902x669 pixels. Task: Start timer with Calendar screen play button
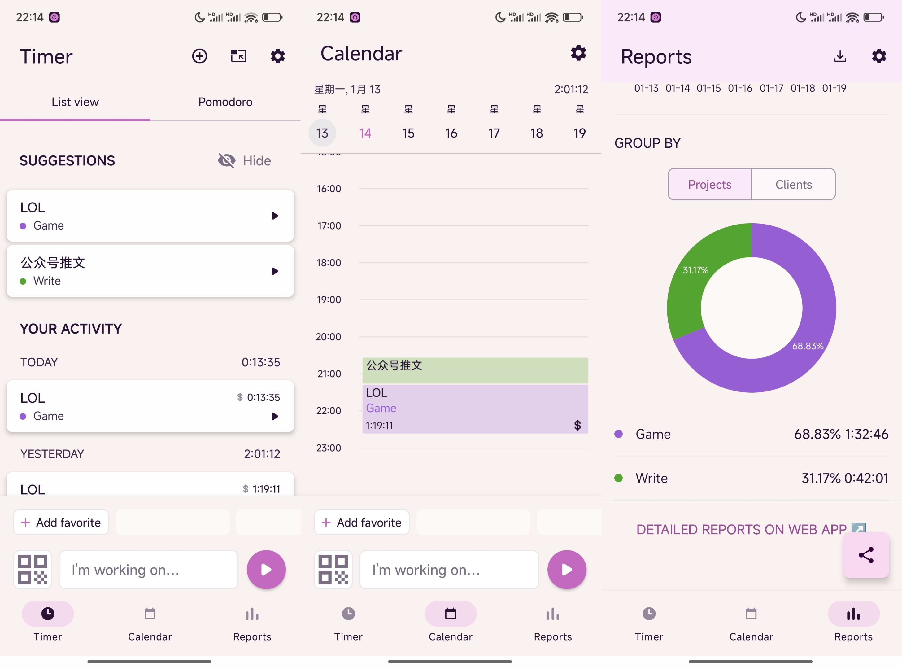[x=567, y=569]
